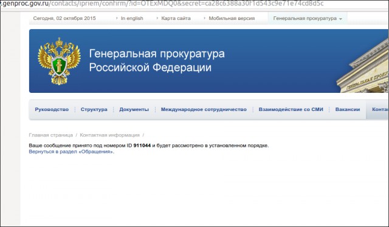
Task: Open the Вакансии menu item
Action: [347, 109]
